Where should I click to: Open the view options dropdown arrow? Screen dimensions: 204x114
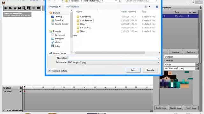[150, 7]
